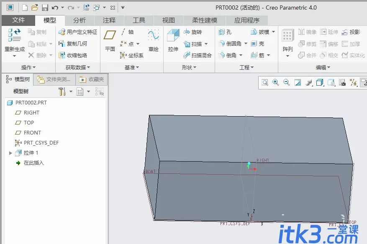
Task: Click the zoom out icon in graphics toolbar
Action: click(x=287, y=82)
